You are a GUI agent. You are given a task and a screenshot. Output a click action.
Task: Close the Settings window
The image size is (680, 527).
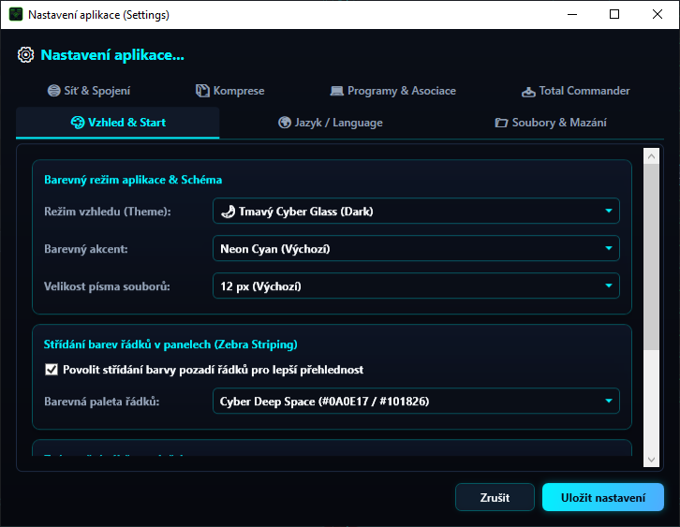[x=657, y=14]
